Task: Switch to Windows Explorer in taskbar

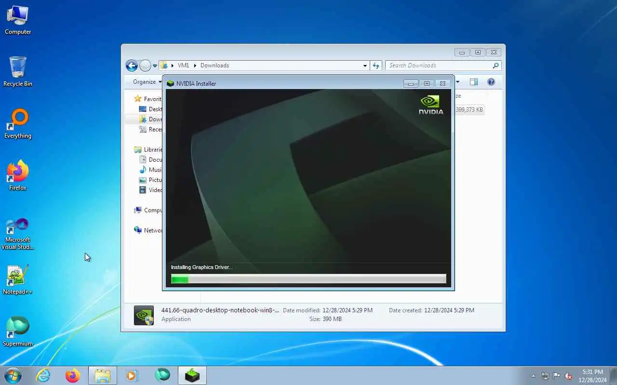Action: tap(103, 375)
